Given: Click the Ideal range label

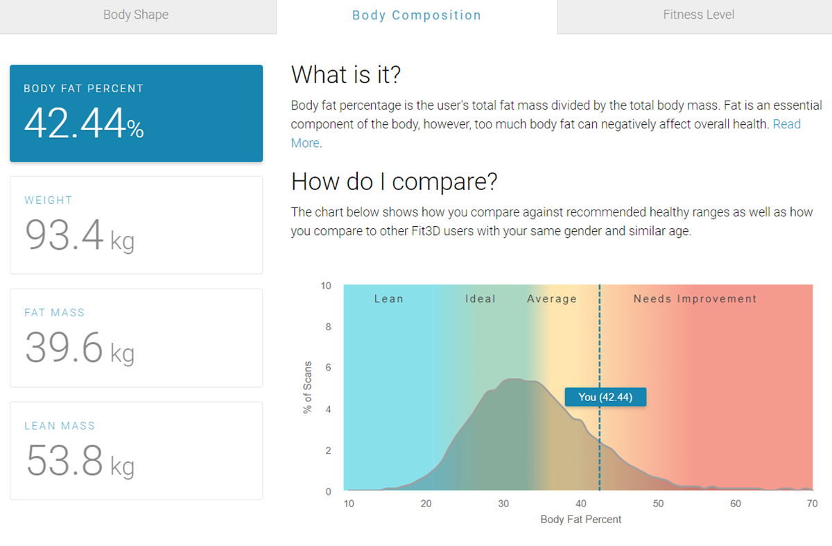Looking at the screenshot, I should click(480, 299).
